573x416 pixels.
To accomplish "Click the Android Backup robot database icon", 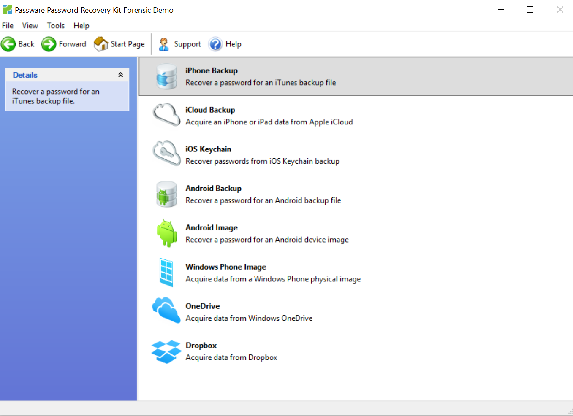I will (166, 194).
